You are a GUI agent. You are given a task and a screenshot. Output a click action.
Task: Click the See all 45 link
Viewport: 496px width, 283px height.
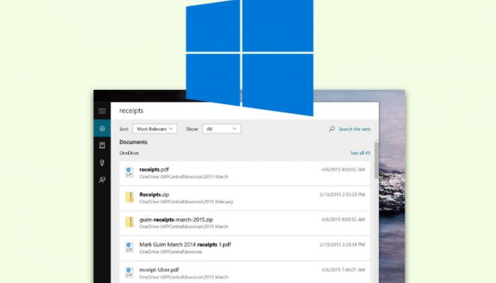pyautogui.click(x=360, y=153)
